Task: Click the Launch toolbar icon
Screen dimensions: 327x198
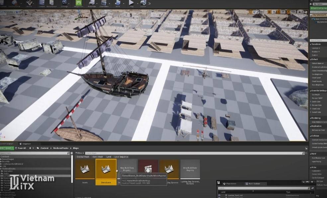Action: click(143, 4)
